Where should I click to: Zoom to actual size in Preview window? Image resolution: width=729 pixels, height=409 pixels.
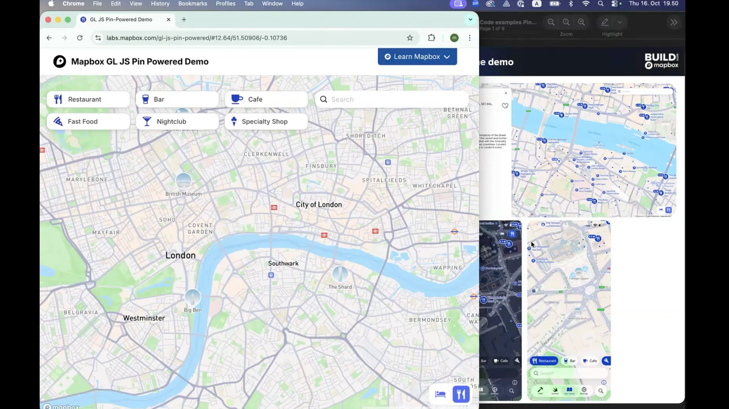(566, 22)
